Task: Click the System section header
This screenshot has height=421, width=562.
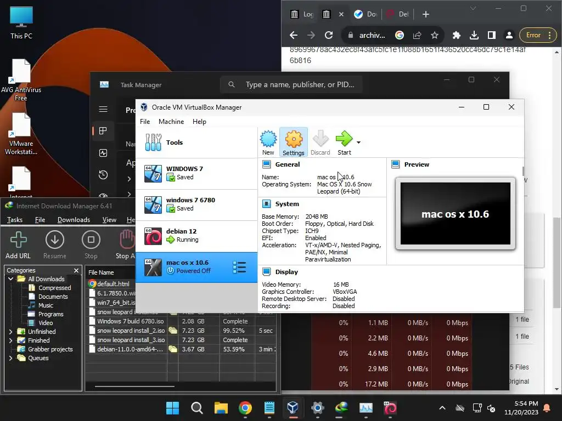Action: [286, 204]
